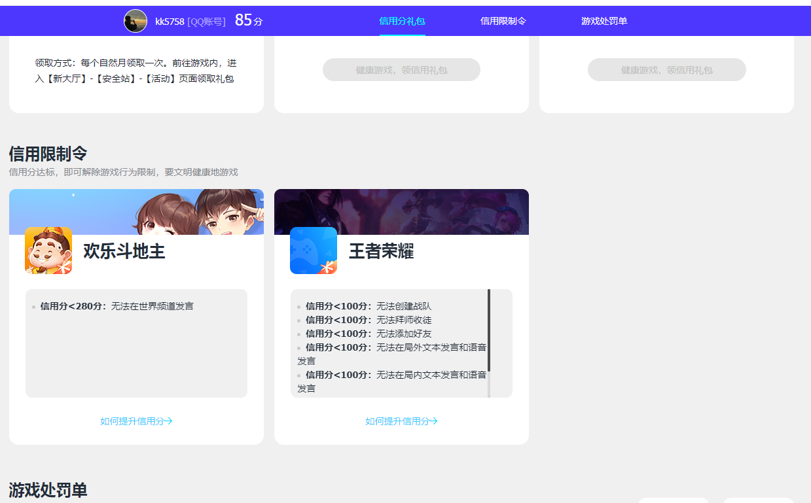Click the 王者荣耀 card title
The height and width of the screenshot is (503, 811).
[x=382, y=251]
